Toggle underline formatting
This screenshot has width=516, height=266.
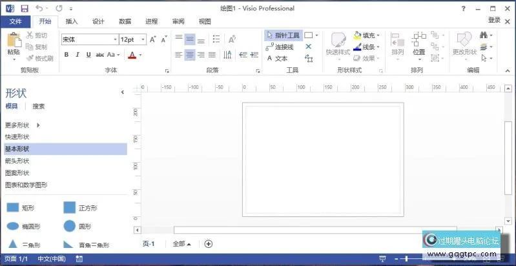click(x=88, y=55)
